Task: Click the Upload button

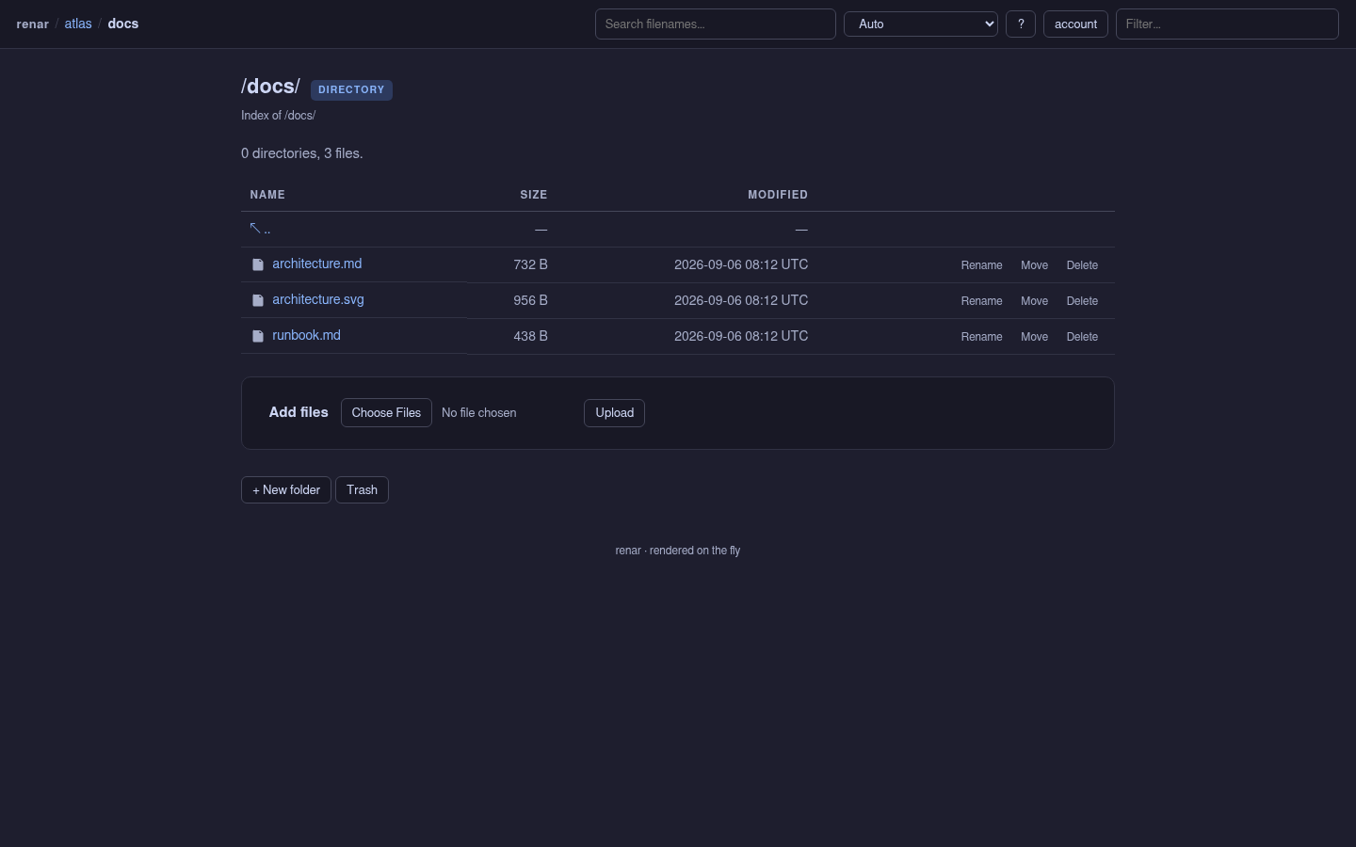Action: click(614, 413)
